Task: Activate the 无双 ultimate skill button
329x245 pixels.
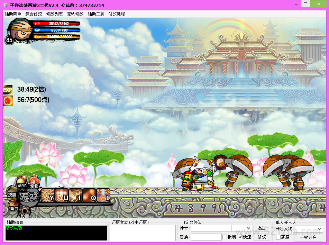Action: pyautogui.click(x=29, y=197)
